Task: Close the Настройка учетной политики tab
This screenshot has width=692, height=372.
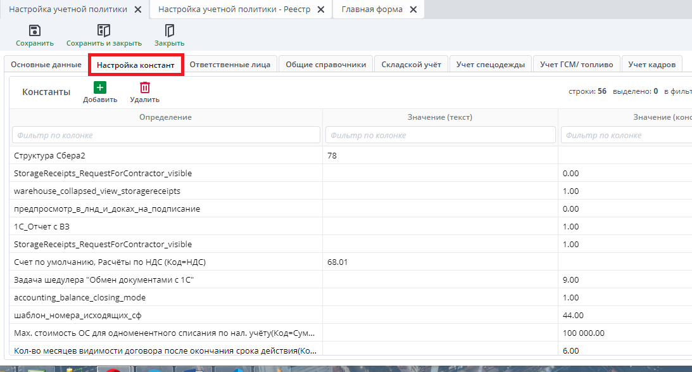Action: coord(138,10)
